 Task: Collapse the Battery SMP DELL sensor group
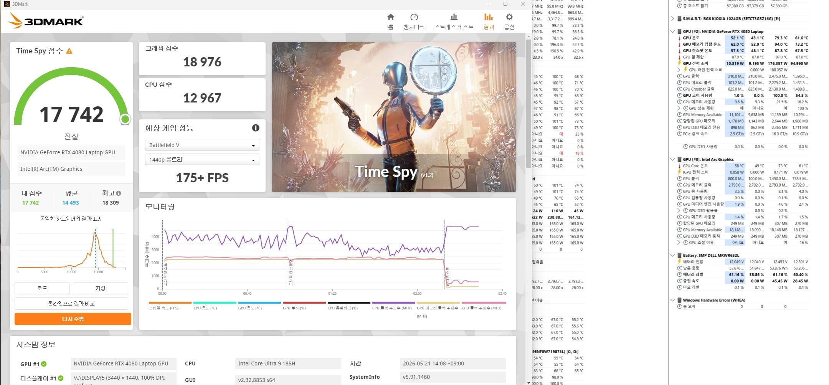[672, 255]
